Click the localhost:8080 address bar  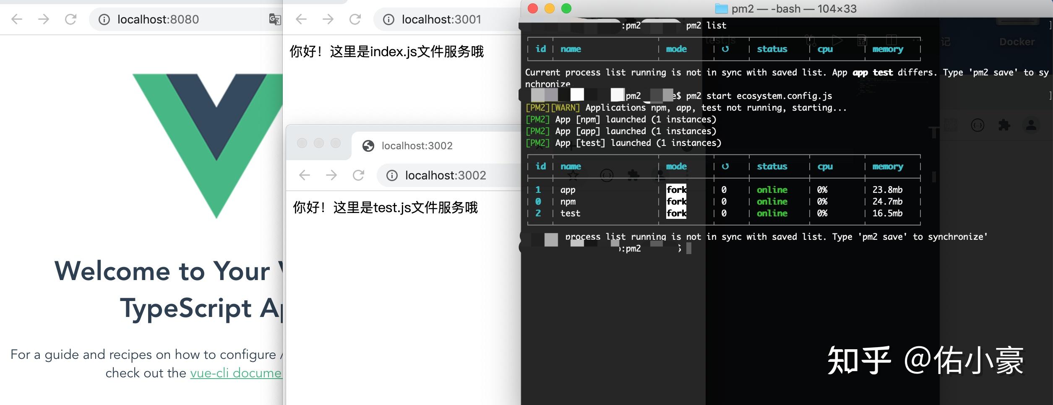click(x=186, y=19)
